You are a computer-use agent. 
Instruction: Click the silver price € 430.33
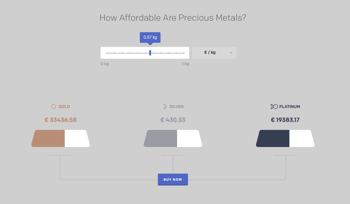[173, 120]
